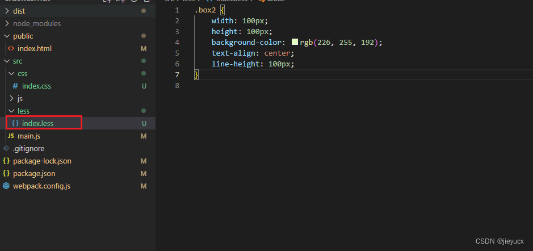The image size is (533, 251).
Task: Click the center value in the code
Action: coord(277,53)
